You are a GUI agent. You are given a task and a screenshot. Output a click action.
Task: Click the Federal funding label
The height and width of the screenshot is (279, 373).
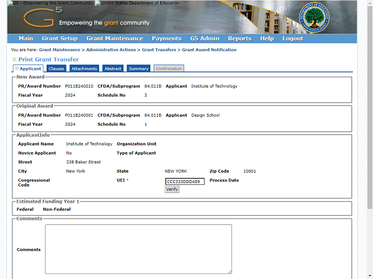click(x=25, y=209)
